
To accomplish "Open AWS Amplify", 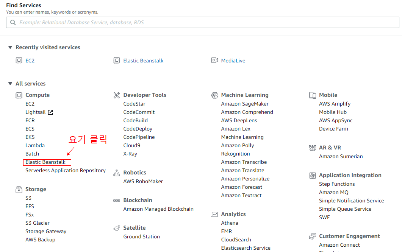I will [335, 104].
